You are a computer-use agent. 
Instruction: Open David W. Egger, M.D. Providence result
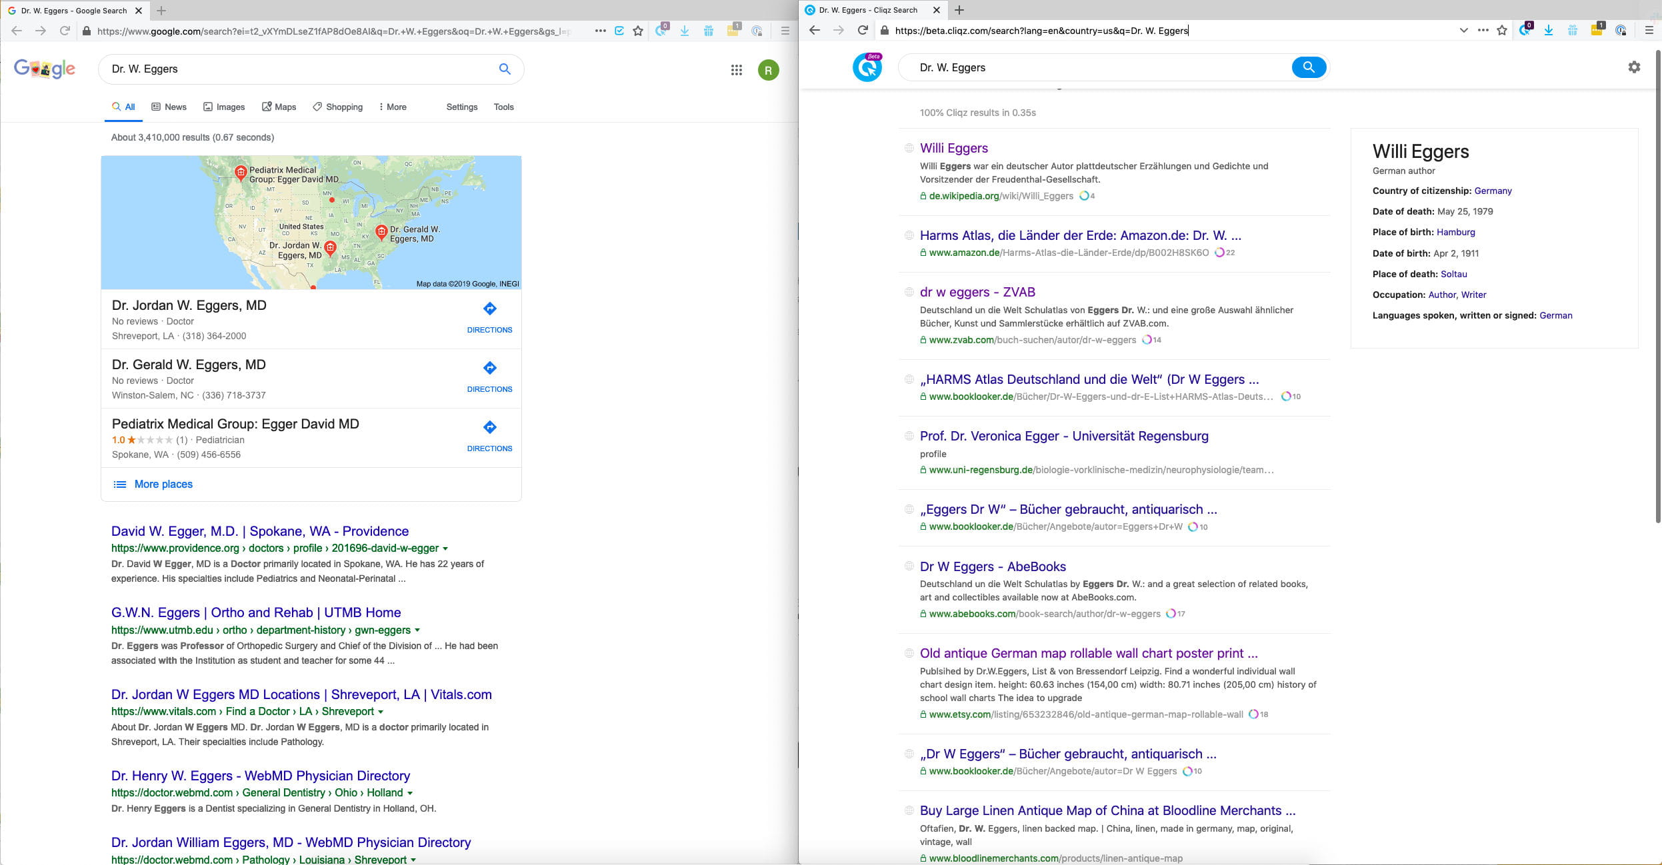[260, 531]
